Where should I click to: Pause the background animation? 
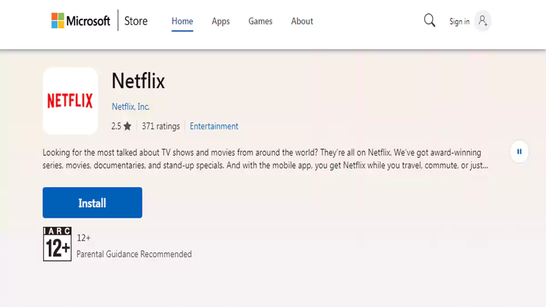[519, 152]
